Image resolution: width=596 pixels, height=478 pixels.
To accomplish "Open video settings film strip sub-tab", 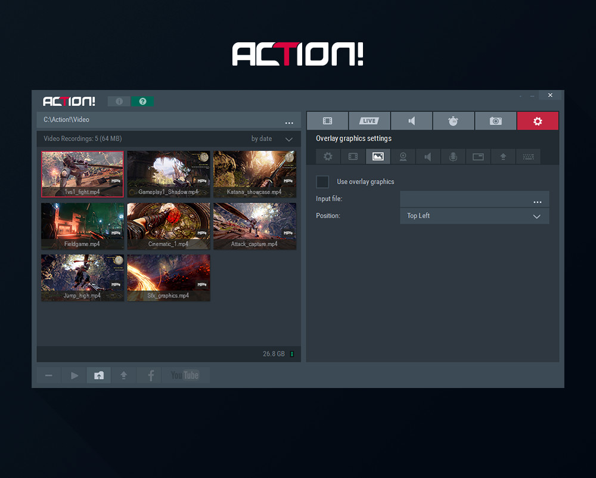I will [x=353, y=157].
